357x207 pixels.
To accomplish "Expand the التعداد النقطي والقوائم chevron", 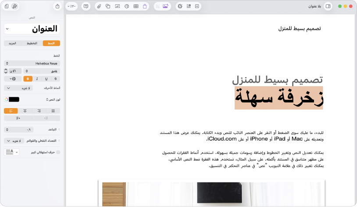I will pyautogui.click(x=59, y=141).
